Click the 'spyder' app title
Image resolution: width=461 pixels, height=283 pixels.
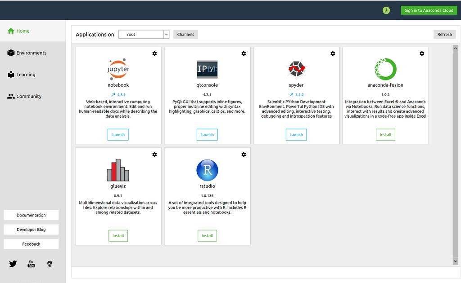(x=296, y=85)
